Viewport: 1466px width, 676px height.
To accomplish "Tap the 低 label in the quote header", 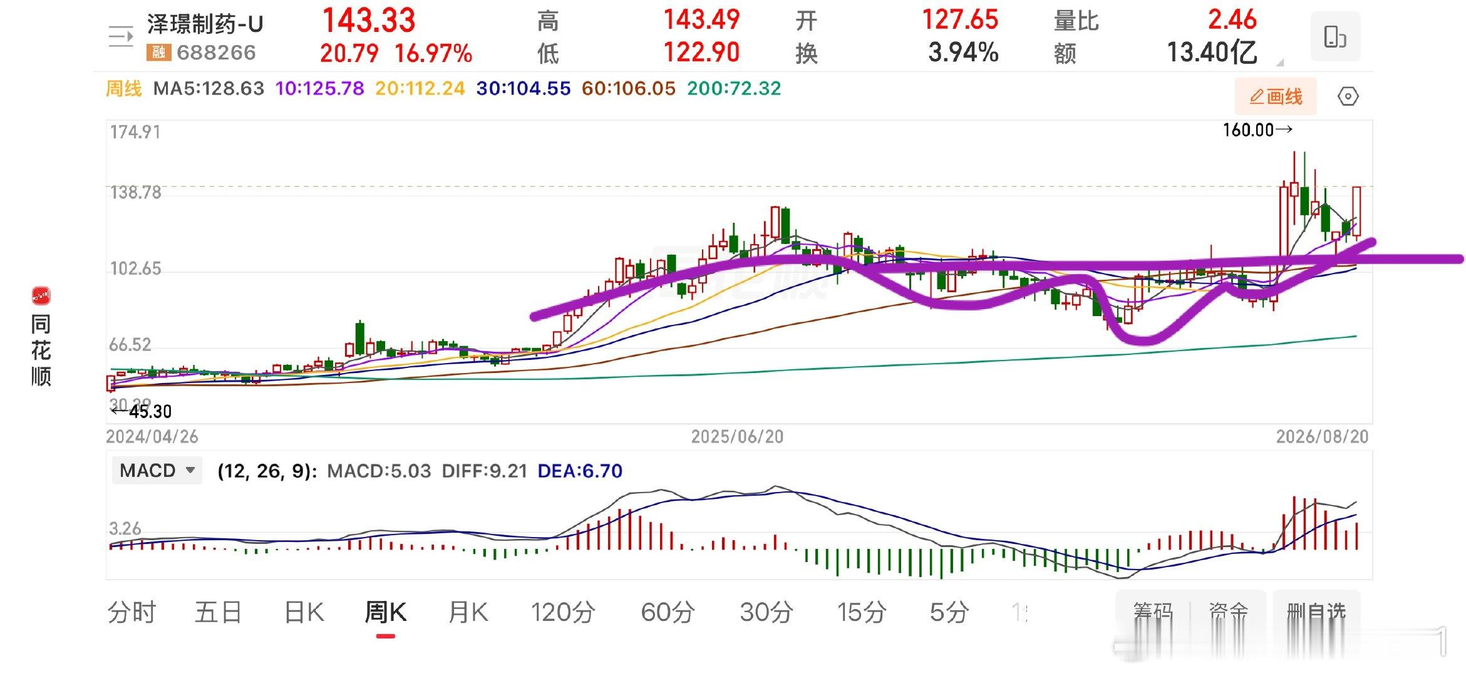I will tap(548, 54).
